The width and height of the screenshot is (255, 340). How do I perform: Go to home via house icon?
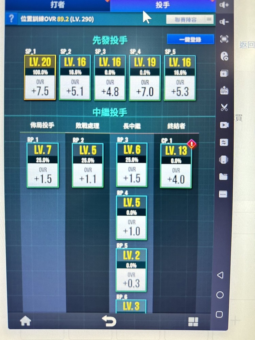point(26,321)
